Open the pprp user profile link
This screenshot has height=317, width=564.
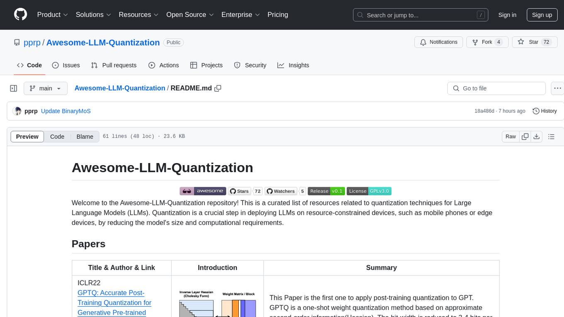(32, 42)
